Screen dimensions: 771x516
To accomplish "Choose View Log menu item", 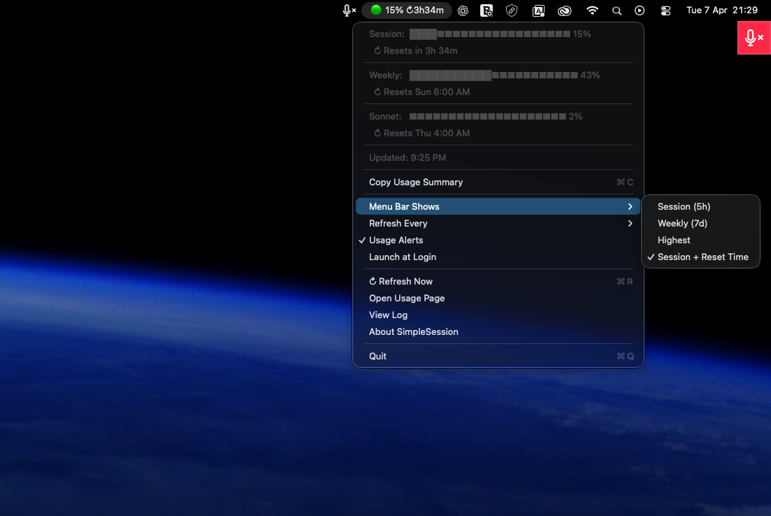I will click(x=498, y=315).
